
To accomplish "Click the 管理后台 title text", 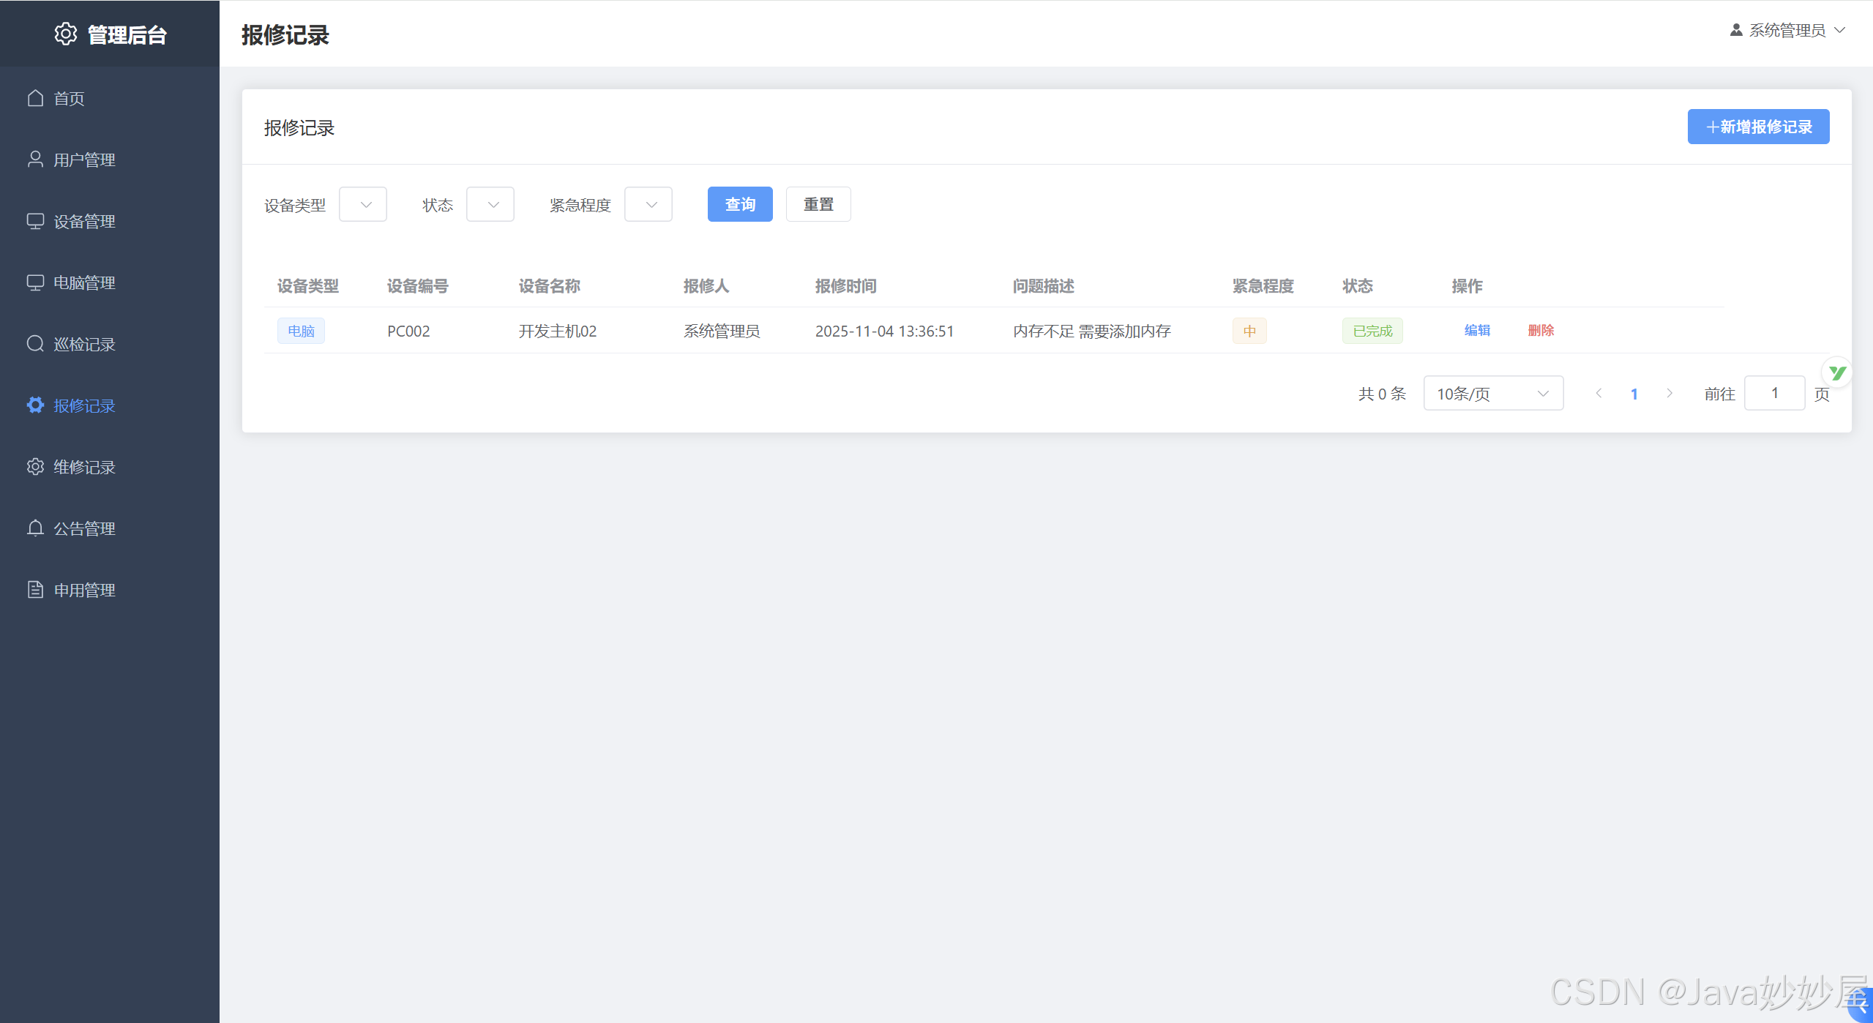I will (127, 34).
